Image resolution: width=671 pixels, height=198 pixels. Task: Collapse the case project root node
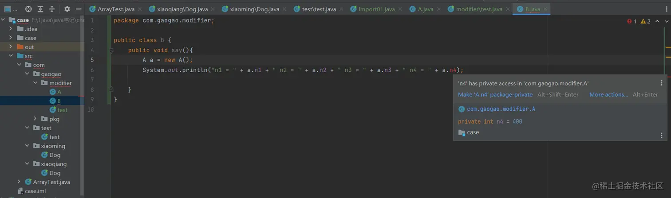click(4, 20)
